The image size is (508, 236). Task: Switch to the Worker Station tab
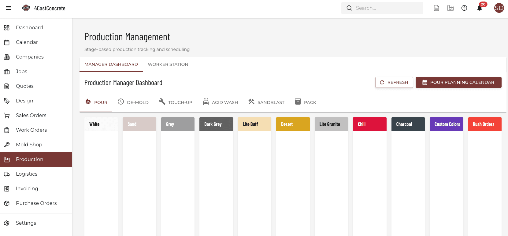[x=168, y=64]
